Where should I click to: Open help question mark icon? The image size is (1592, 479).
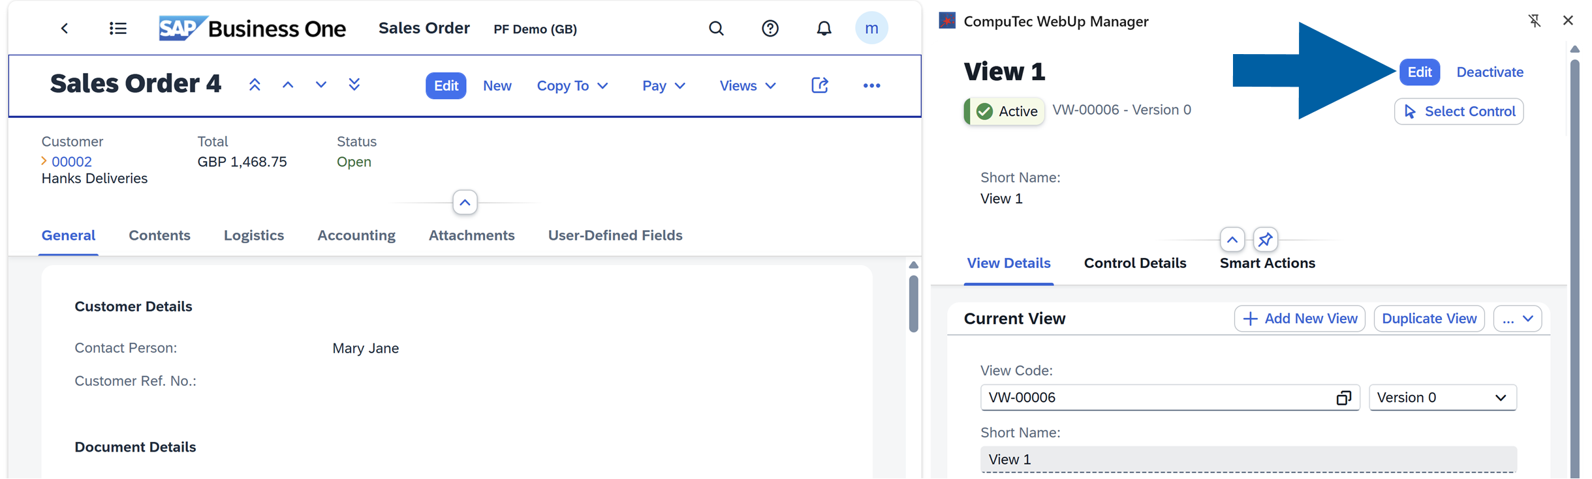pyautogui.click(x=770, y=28)
